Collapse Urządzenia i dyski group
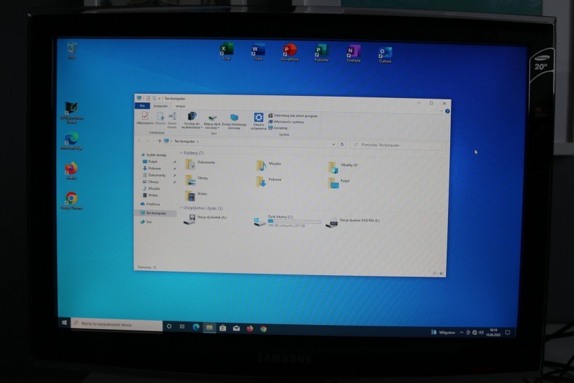The image size is (574, 383). (x=181, y=208)
